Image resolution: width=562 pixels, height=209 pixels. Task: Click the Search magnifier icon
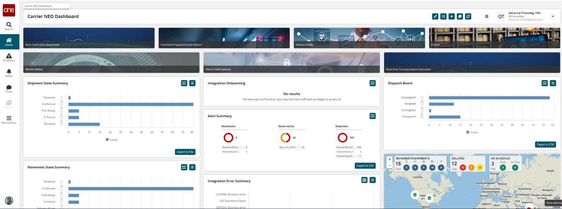9,26
